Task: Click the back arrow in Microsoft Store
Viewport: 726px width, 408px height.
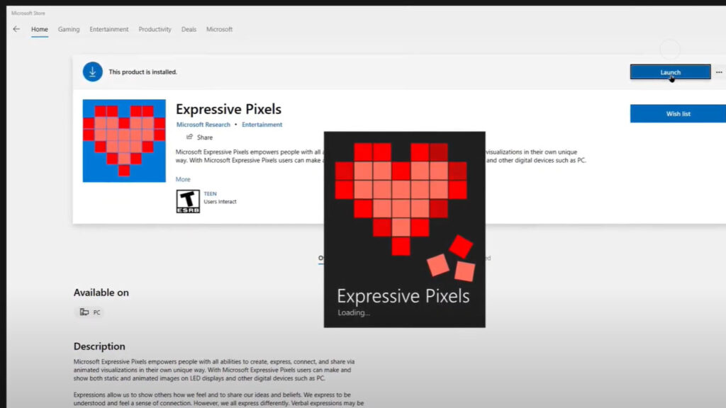Action: click(16, 28)
